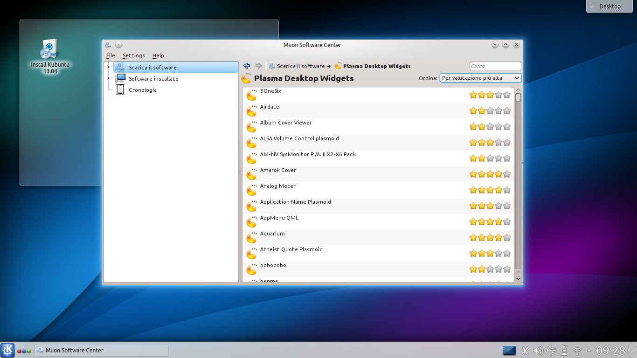
Task: Click the Analog Meter widget icon
Action: click(252, 190)
